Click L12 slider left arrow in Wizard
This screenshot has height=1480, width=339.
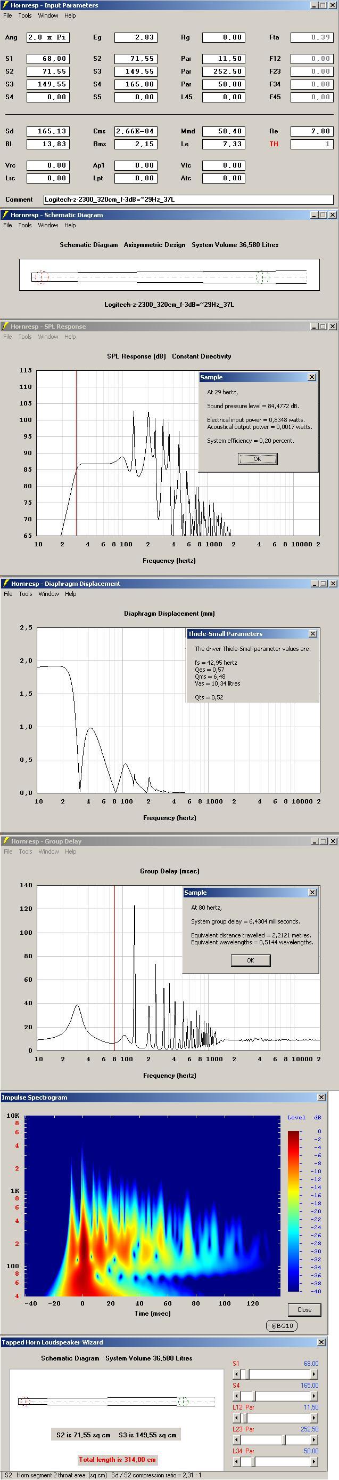(236, 1418)
